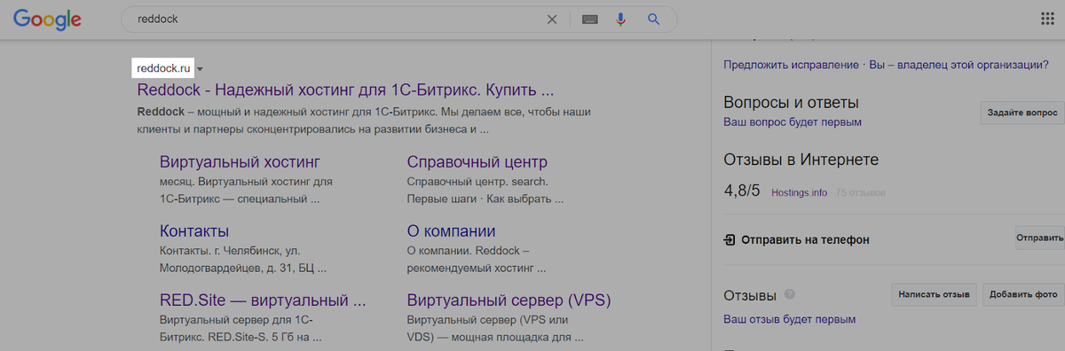
Task: Open the Google apps grid
Action: coord(1046,19)
